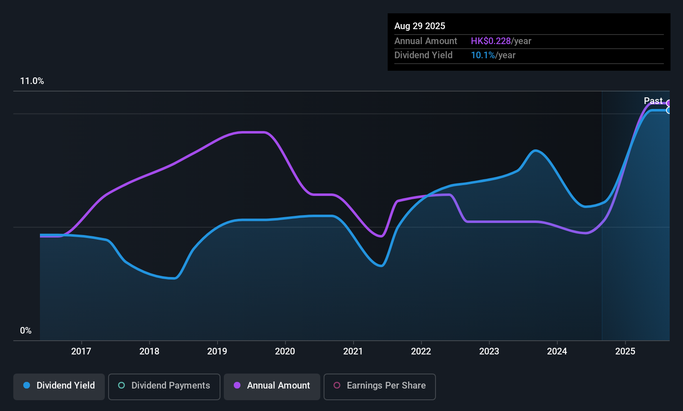
Task: Toggle the Earnings Per Share series
Action: [x=379, y=386]
